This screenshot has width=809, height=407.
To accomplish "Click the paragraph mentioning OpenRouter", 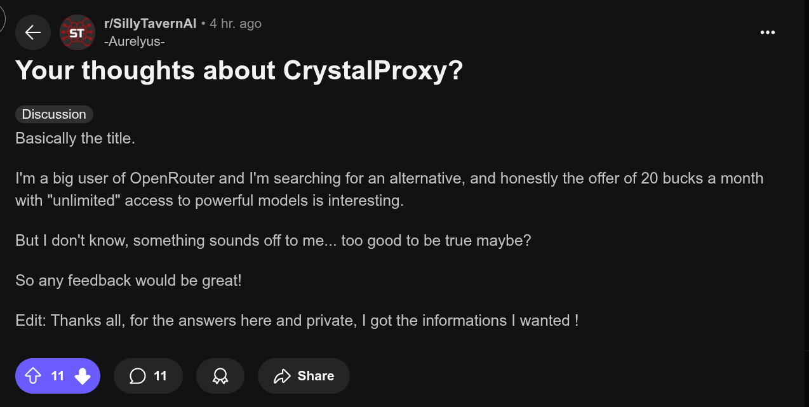I will tap(389, 189).
